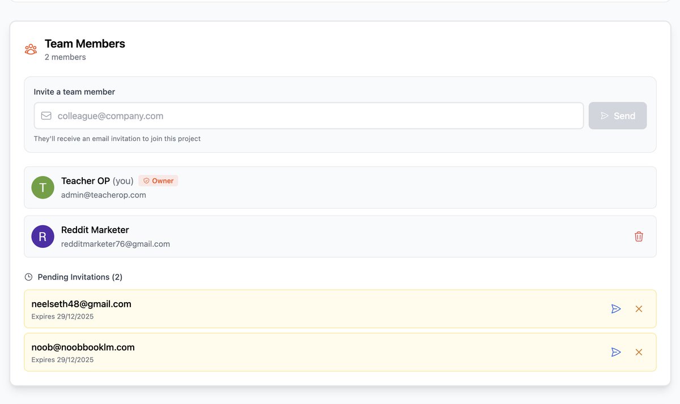Resend invitation to neelseth48@gmail.com
The width and height of the screenshot is (680, 404).
(616, 309)
